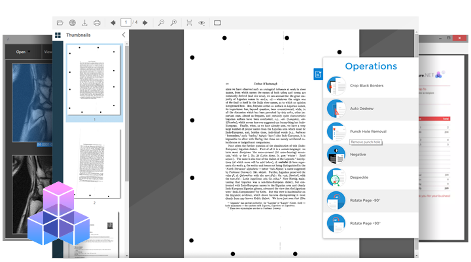Screen dimensions: 471x262
Task: Click the Rotate Page +90° label
Action: coord(365,223)
